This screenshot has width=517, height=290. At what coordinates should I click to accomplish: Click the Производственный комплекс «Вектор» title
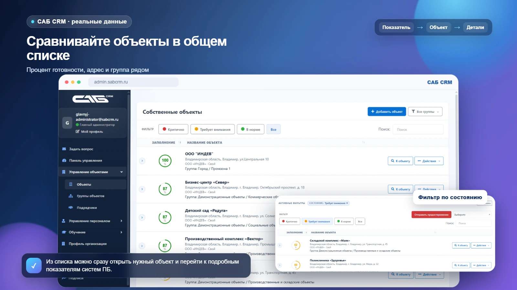[224, 239]
